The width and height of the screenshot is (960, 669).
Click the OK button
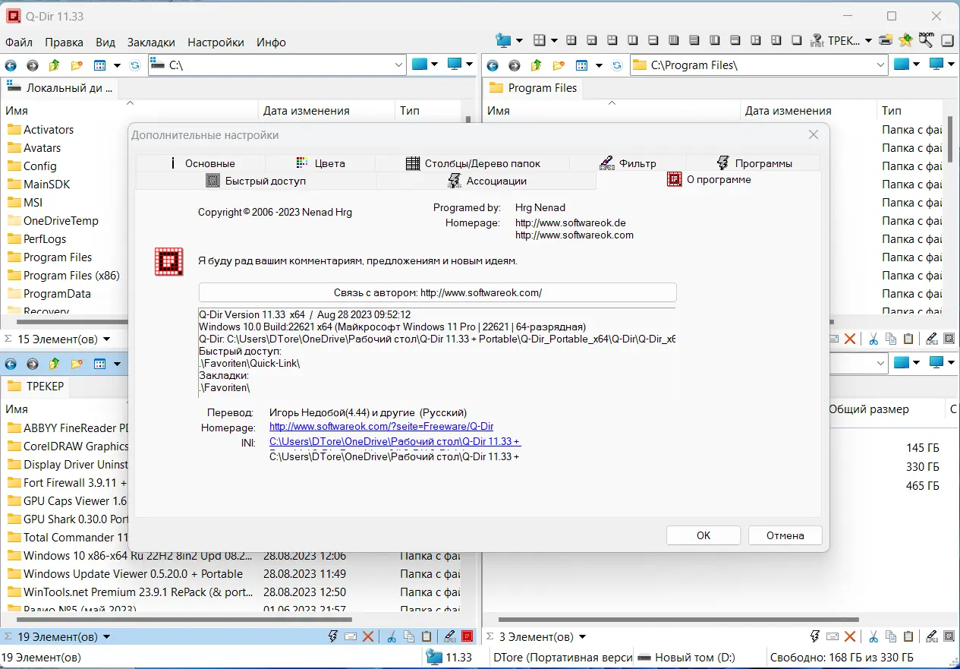703,535
